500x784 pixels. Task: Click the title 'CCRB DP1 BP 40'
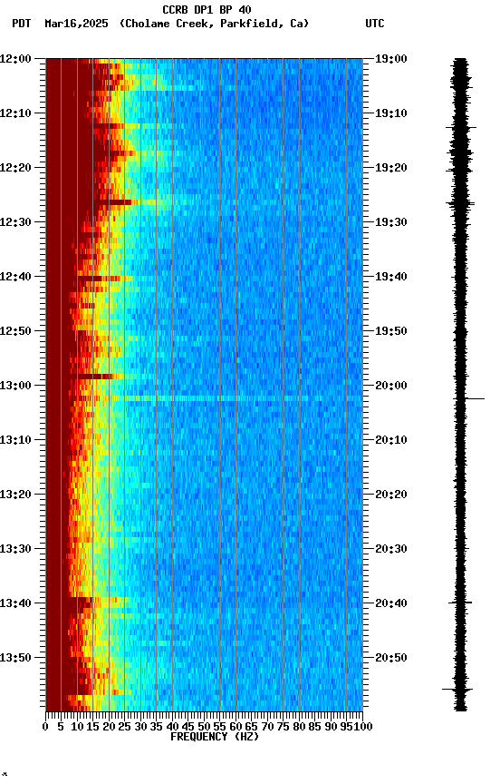click(x=207, y=10)
